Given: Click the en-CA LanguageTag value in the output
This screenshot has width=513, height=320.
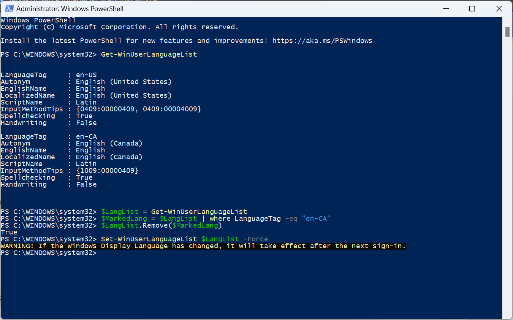Looking at the screenshot, I should (x=86, y=136).
